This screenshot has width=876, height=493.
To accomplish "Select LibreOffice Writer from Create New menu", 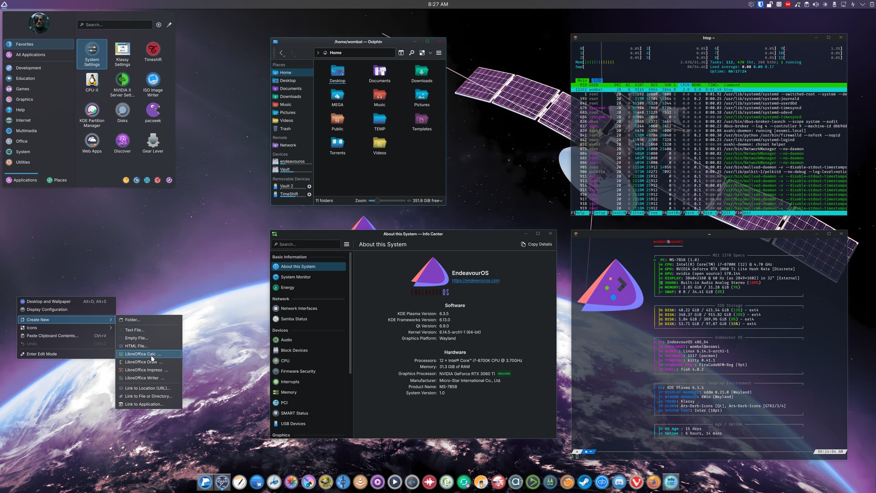I will click(x=142, y=378).
